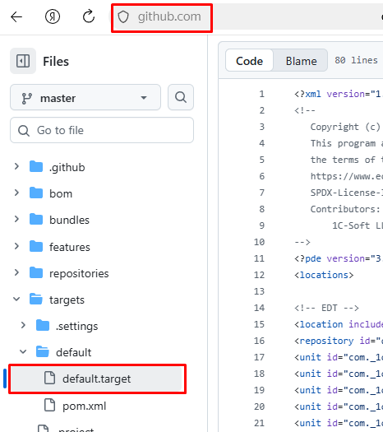Collapse the default folder chevron
This screenshot has height=432, width=383.
pos(23,352)
